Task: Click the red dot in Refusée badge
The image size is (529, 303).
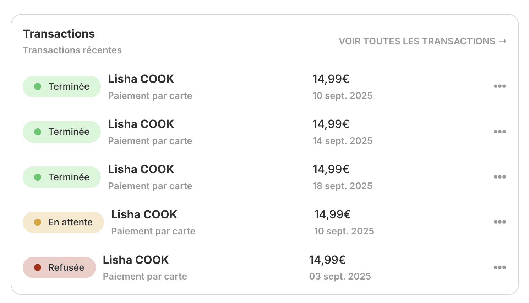Action: click(x=38, y=267)
